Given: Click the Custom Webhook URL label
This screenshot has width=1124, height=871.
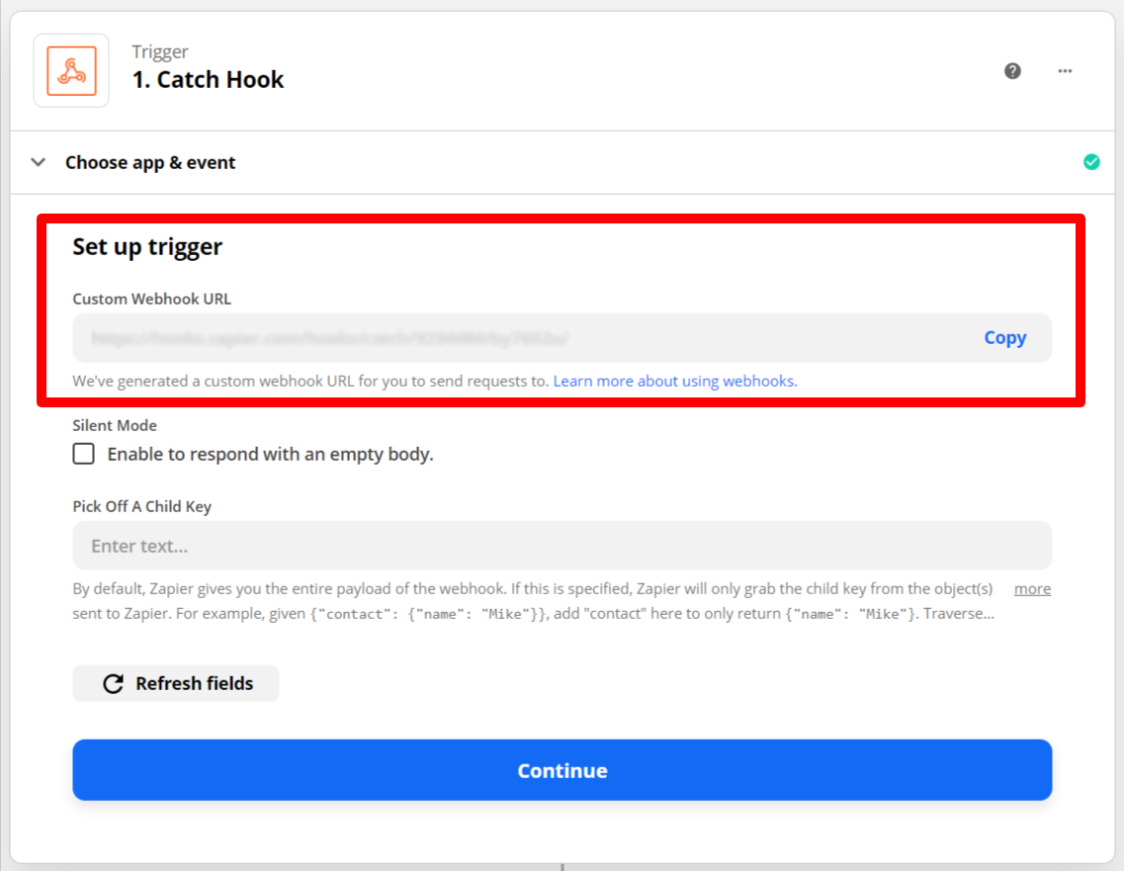Looking at the screenshot, I should [152, 299].
